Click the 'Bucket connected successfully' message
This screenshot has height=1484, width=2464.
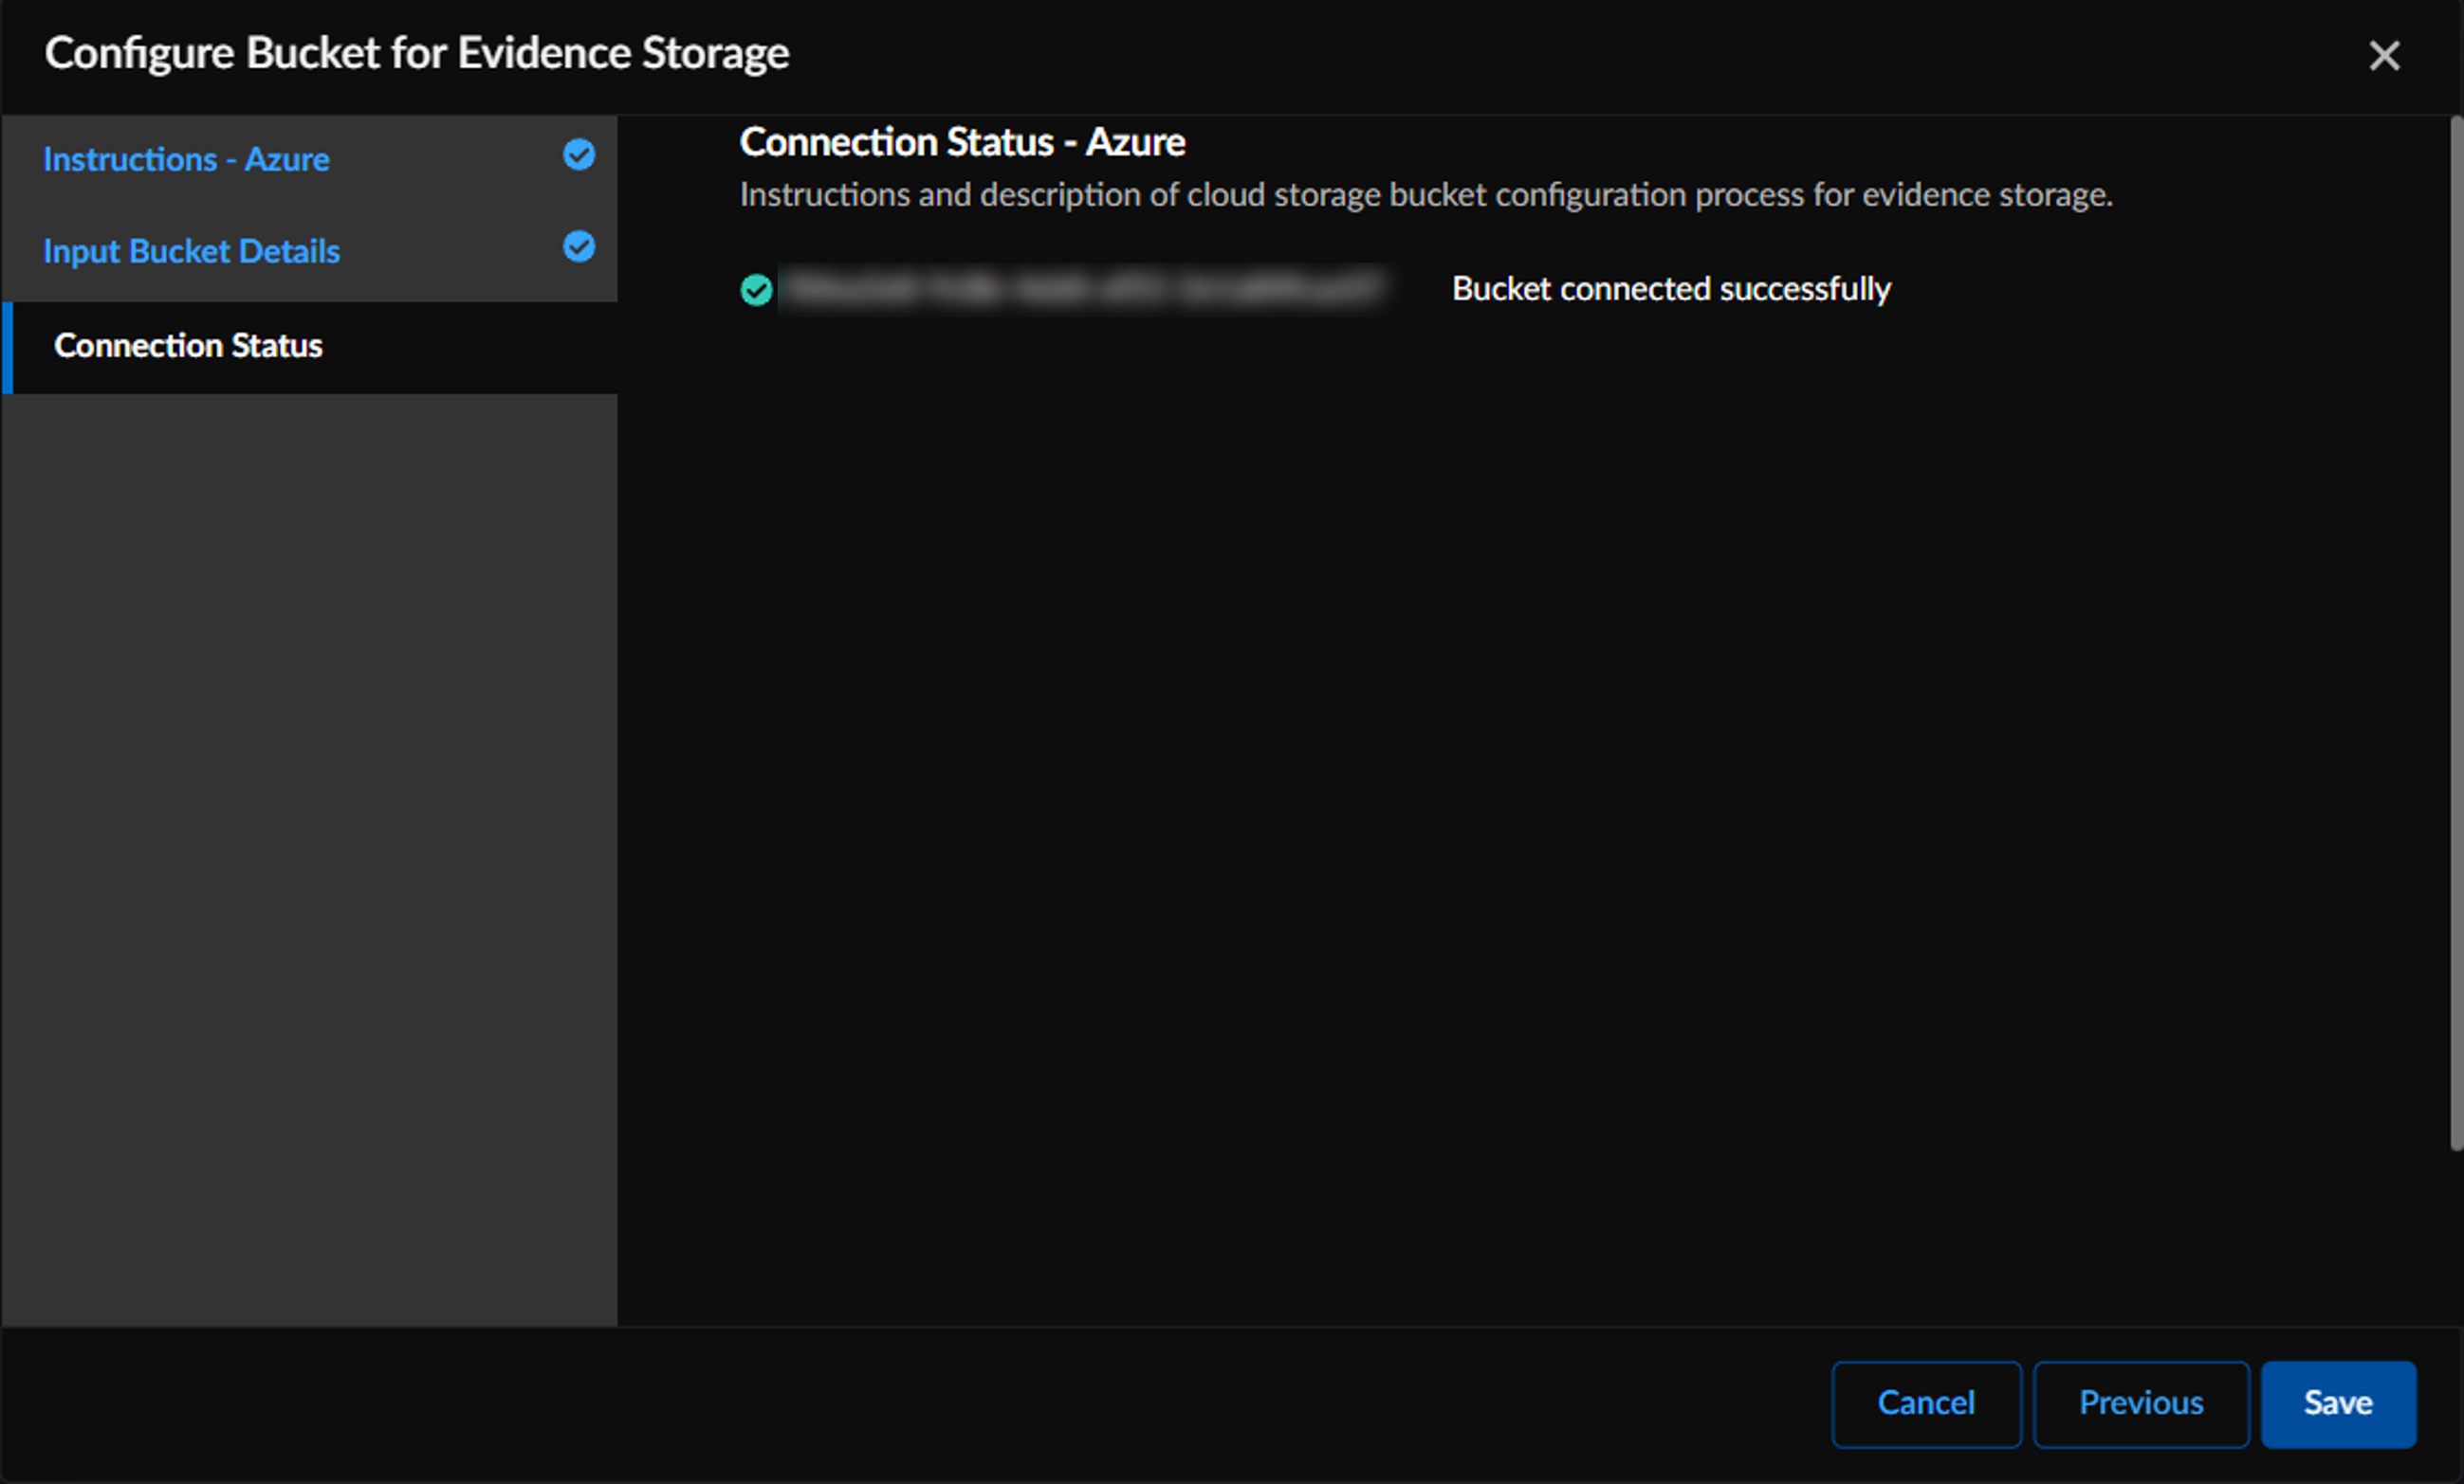click(x=1670, y=289)
